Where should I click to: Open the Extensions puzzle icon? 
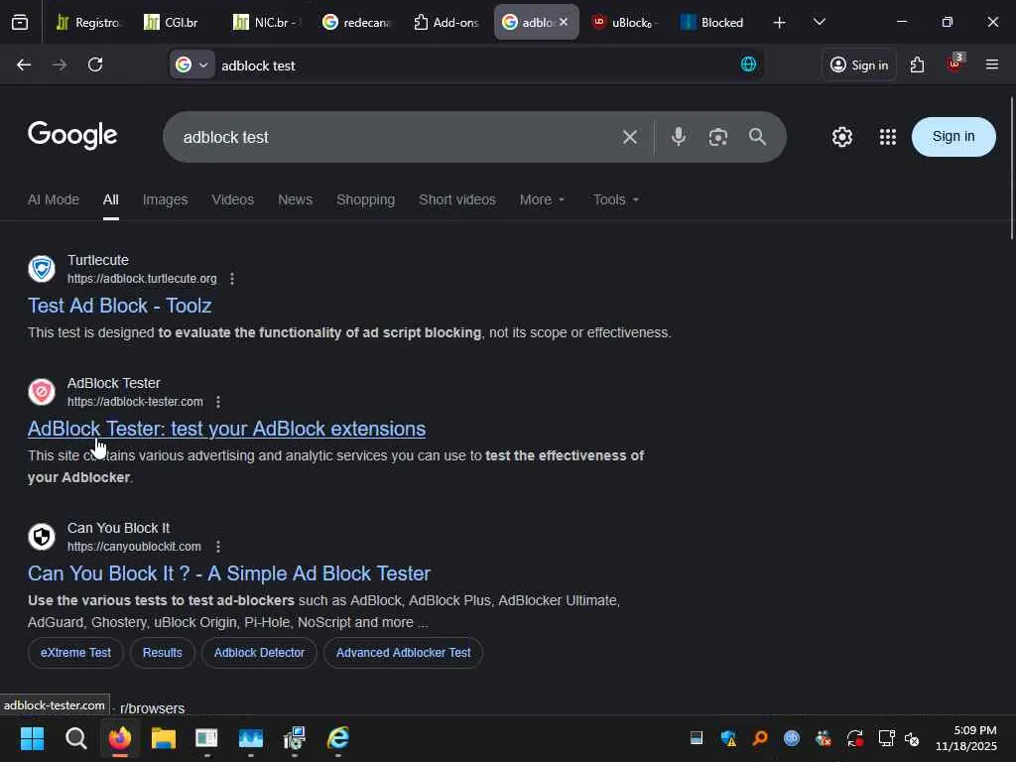pos(917,64)
